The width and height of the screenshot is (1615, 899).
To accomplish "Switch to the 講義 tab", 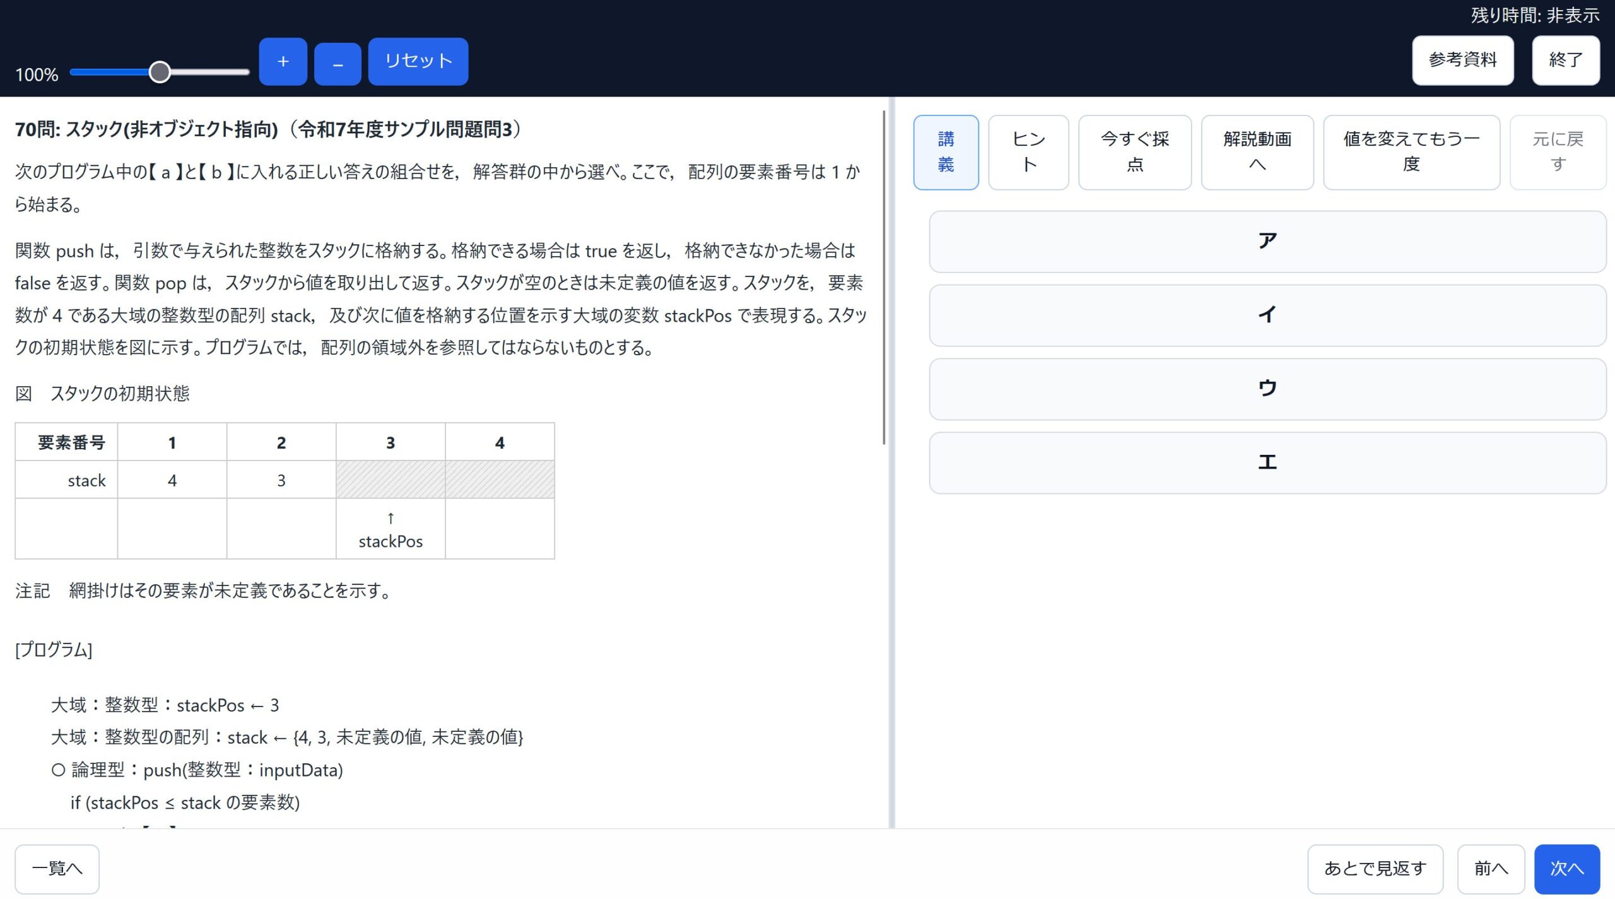I will tap(946, 152).
